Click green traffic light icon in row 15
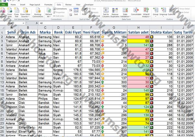Viewport: 195px width, 137px height. (x=151, y=90)
